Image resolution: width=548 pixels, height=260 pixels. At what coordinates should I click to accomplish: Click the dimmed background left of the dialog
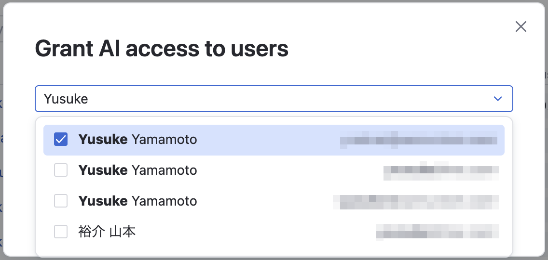[x=1, y=140]
